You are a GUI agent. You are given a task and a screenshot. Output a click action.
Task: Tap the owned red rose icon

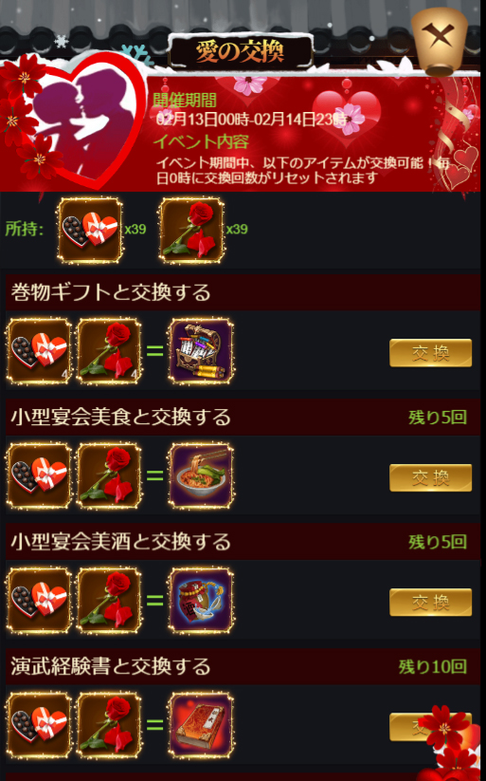[x=192, y=230]
